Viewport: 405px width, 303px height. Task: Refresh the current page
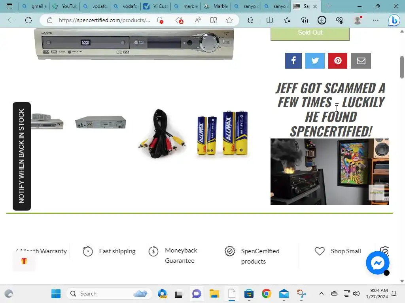pos(28,20)
